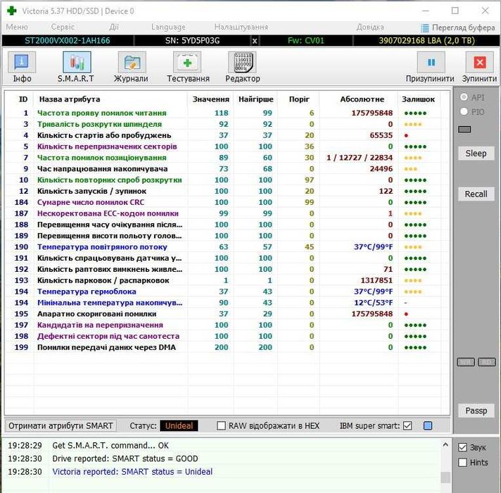Click the Passp button
The height and width of the screenshot is (493, 501).
tap(476, 411)
